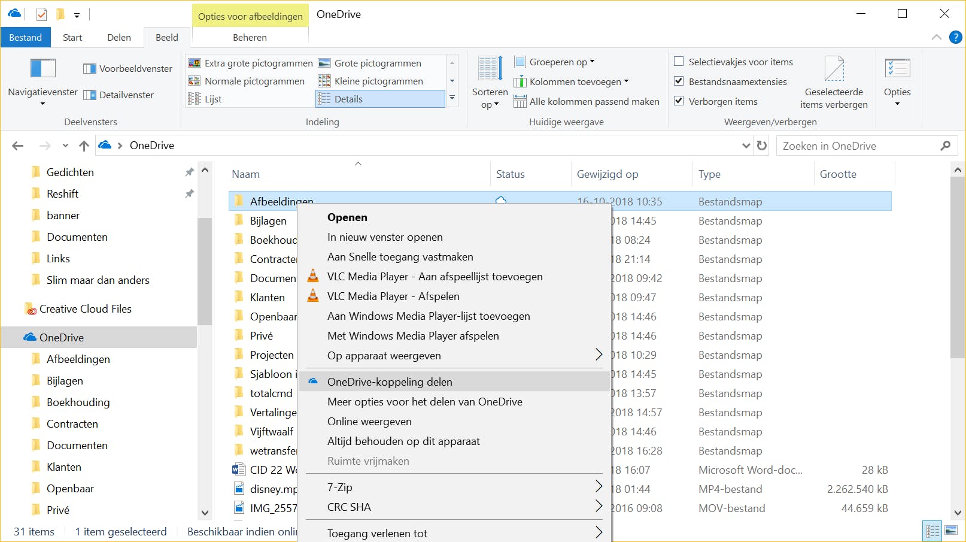Click the Navigatievenster pane icon

pyautogui.click(x=42, y=69)
